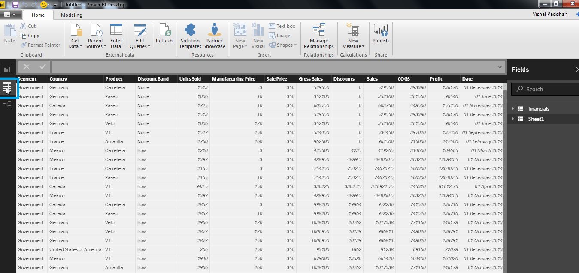Screen dimensions: 579x273
Task: Click the Refresh icon
Action: (x=164, y=30)
